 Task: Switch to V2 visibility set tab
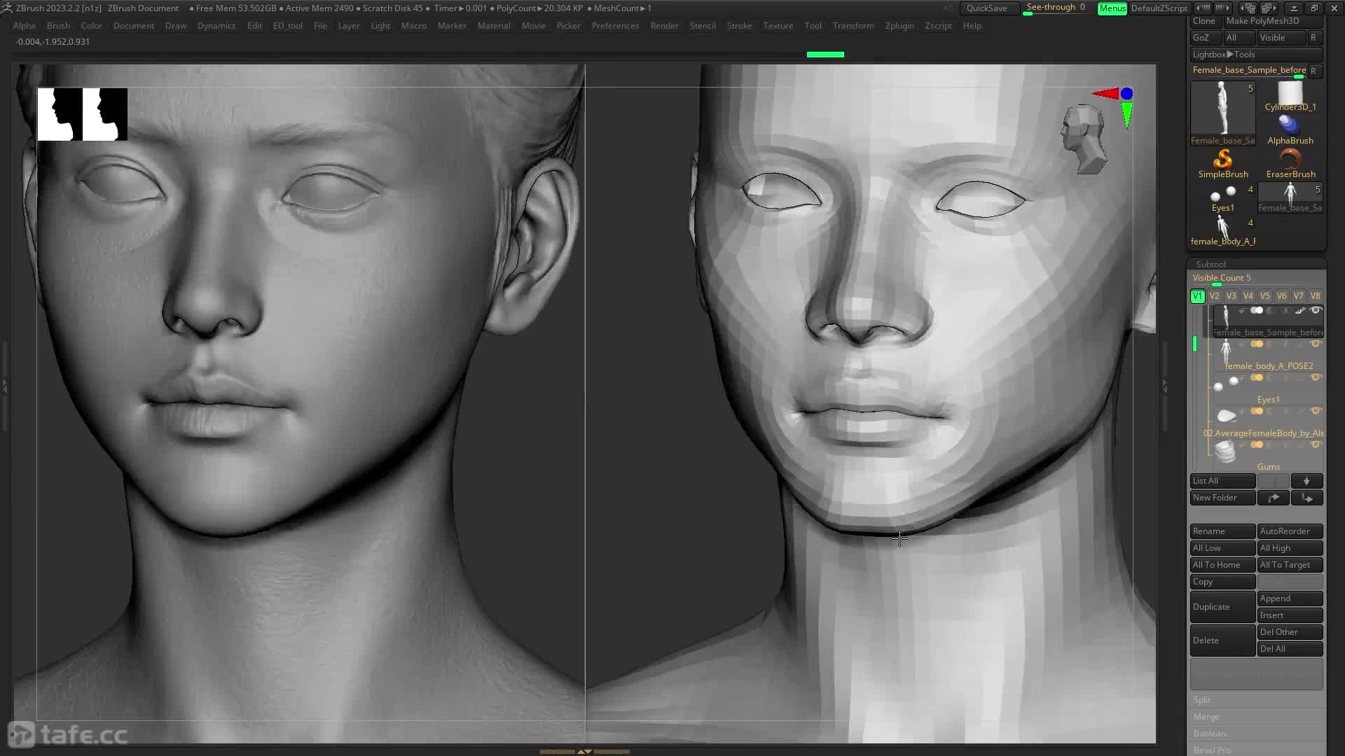point(1214,296)
